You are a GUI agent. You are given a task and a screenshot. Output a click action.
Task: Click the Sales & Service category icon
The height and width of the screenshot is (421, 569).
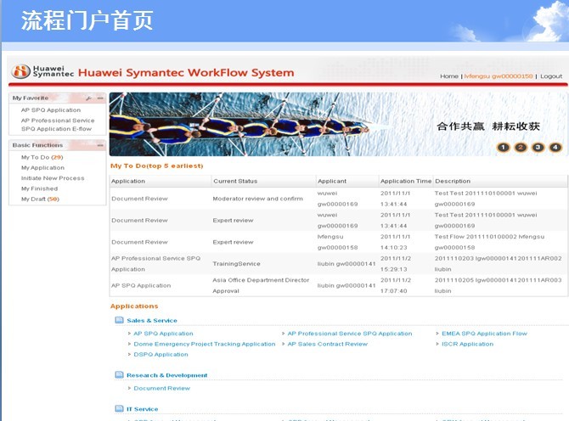pos(119,321)
